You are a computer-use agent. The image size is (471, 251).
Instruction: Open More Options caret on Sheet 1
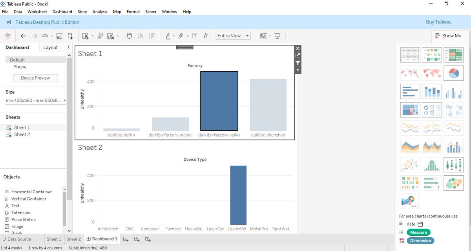click(x=298, y=70)
